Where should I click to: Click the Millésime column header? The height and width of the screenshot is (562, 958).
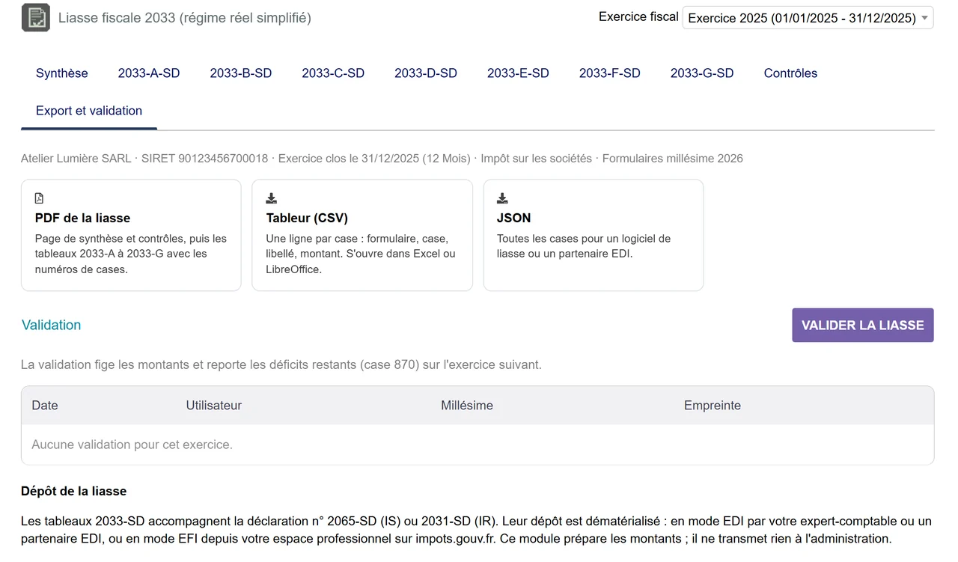[467, 406]
